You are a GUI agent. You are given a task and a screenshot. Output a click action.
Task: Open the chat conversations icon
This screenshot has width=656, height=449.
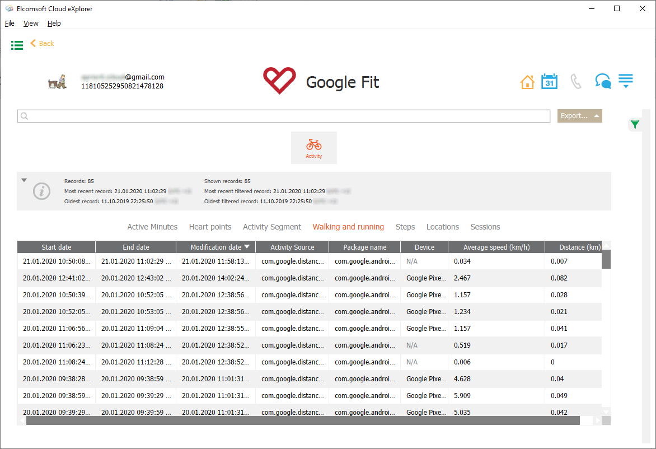coord(603,81)
